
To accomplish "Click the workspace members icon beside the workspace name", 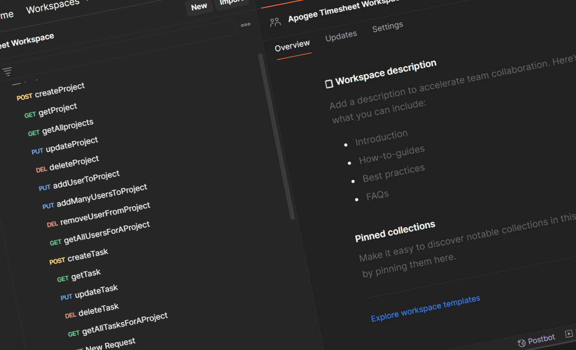I will coord(275,21).
